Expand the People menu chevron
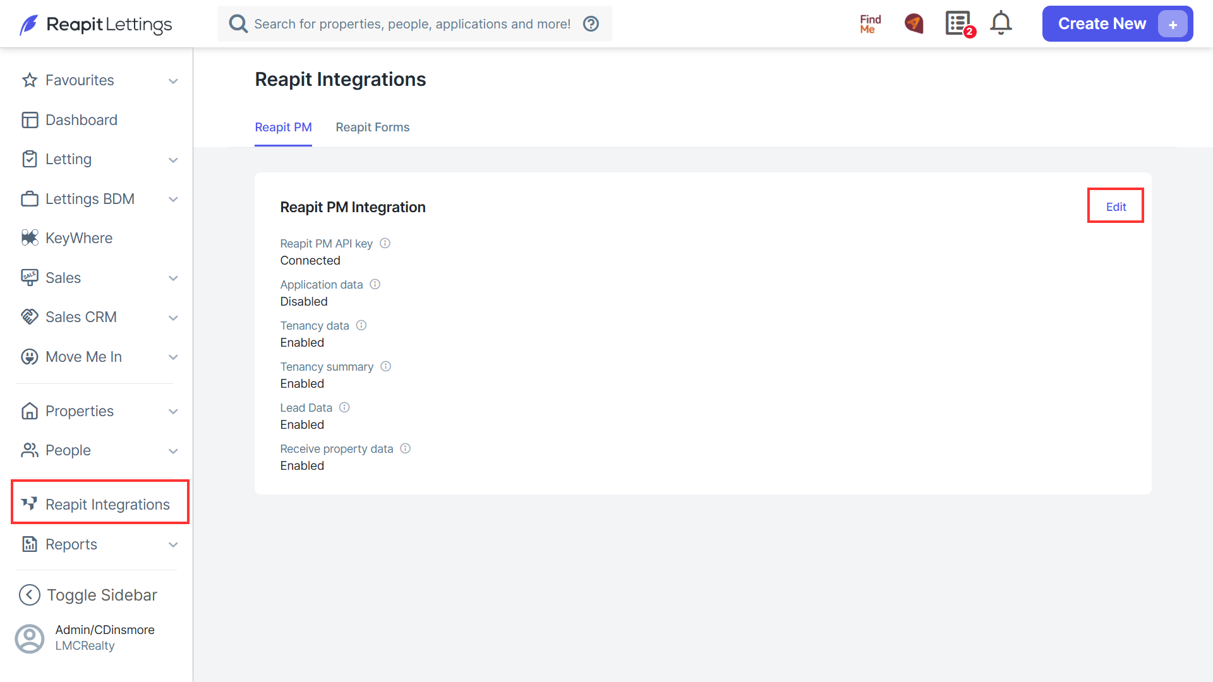 click(173, 451)
